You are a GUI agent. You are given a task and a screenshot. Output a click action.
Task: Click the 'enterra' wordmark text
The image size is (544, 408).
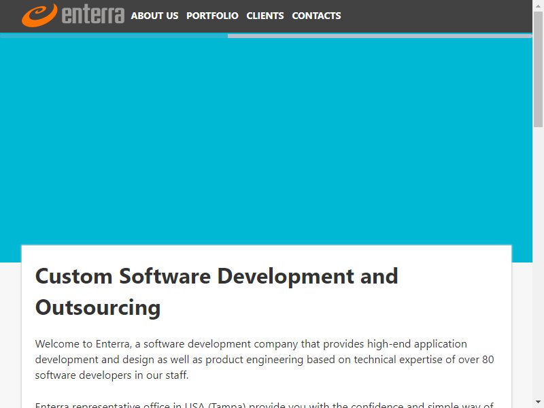pyautogui.click(x=93, y=15)
